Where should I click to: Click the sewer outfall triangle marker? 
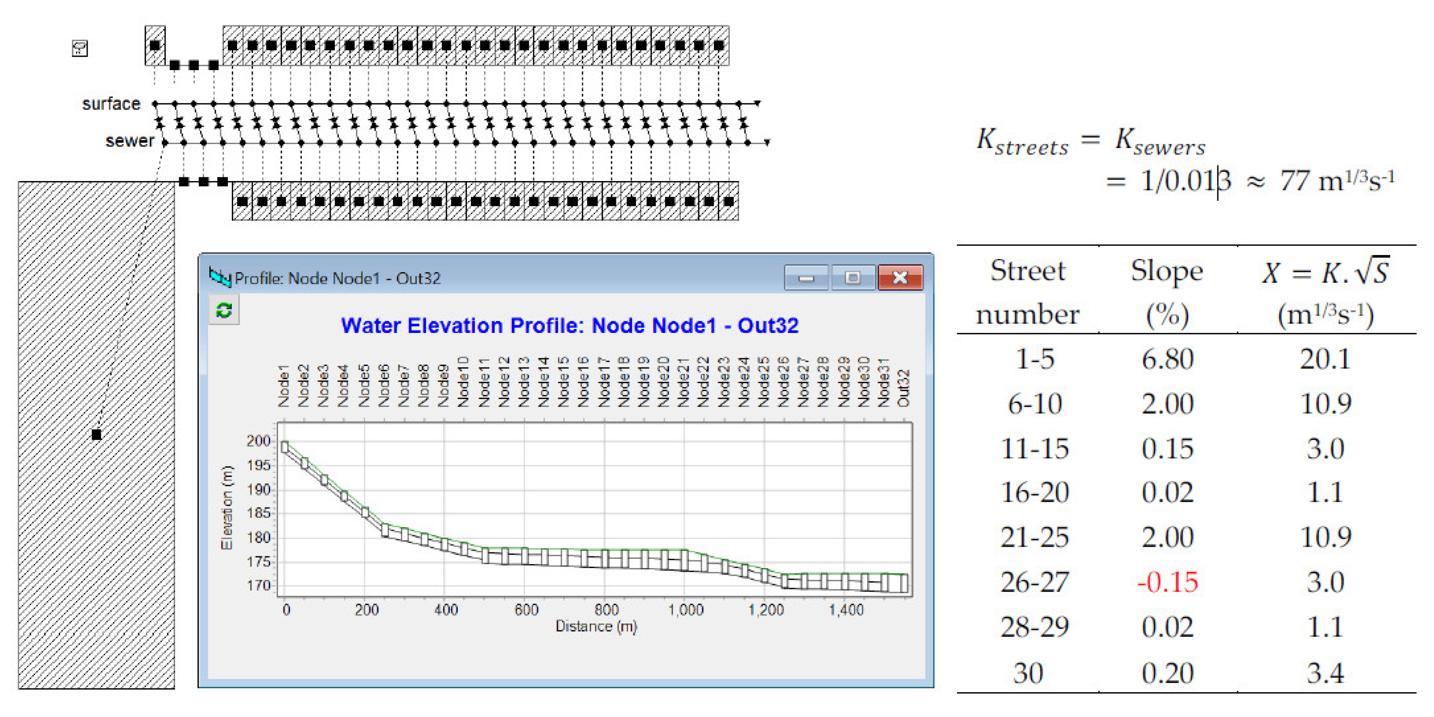coord(767,143)
